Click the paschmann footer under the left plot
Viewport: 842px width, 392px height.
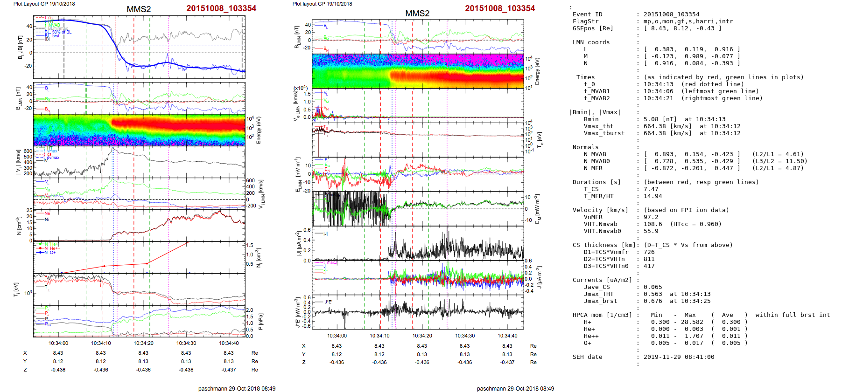237,388
